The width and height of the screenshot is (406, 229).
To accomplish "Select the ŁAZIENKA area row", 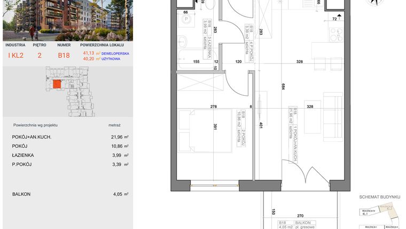I will [x=67, y=155].
